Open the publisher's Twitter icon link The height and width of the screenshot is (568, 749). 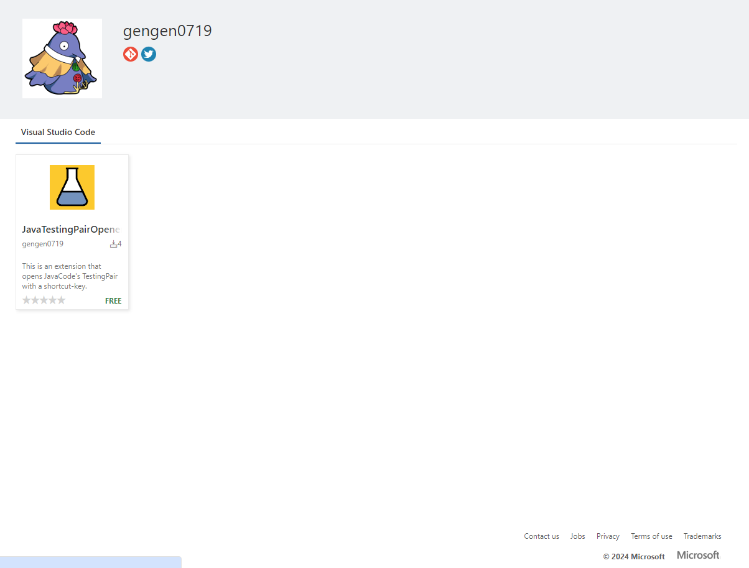pos(148,54)
